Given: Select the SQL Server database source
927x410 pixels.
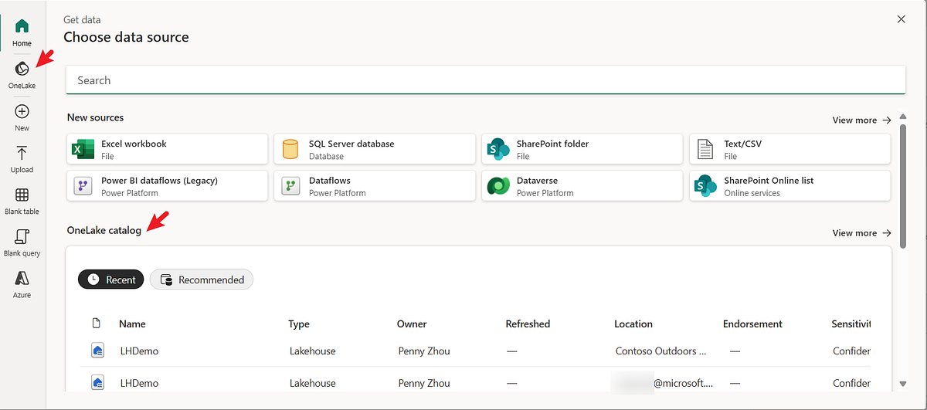Looking at the screenshot, I should [375, 149].
